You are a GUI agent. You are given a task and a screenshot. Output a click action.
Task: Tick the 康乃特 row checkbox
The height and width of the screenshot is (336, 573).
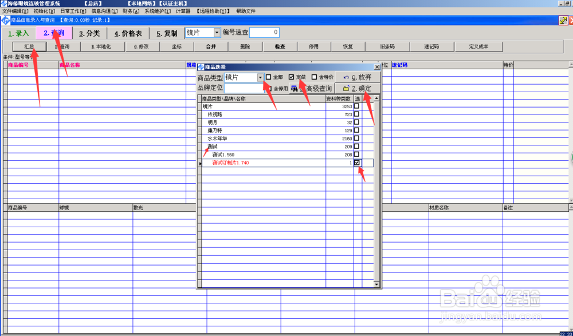(356, 131)
